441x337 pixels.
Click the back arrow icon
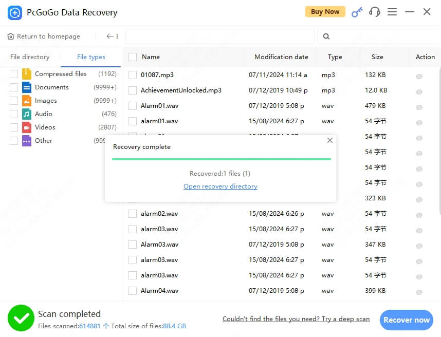(x=110, y=36)
